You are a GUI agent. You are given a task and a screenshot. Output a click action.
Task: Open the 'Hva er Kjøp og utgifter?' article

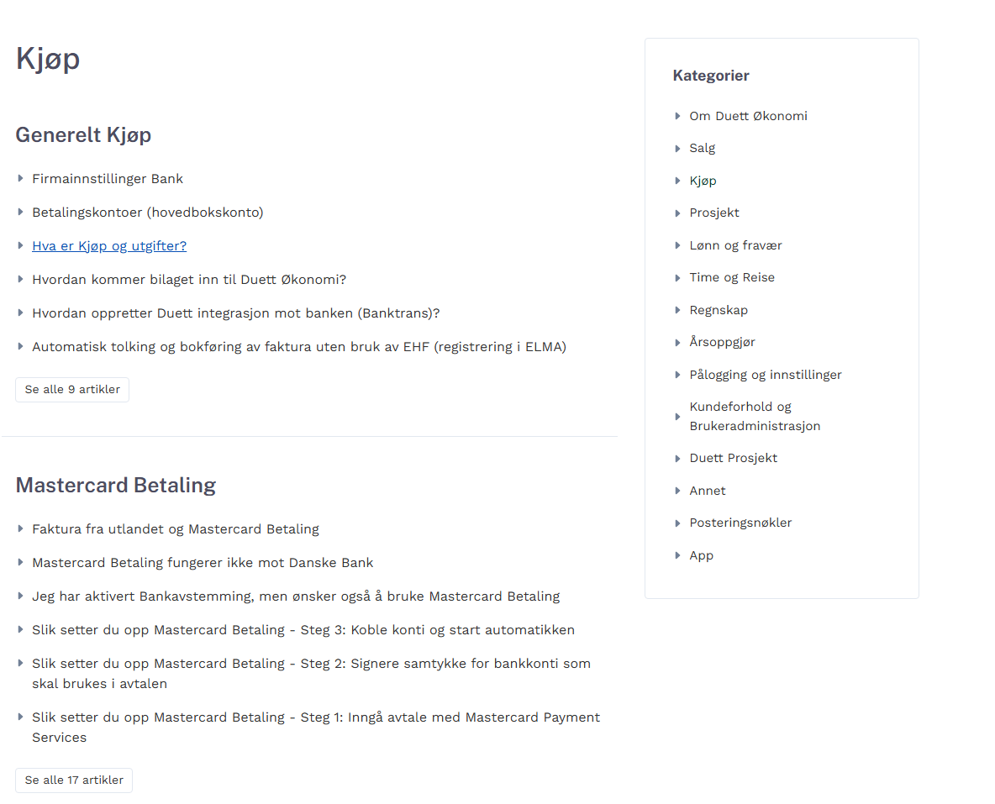[x=109, y=245]
